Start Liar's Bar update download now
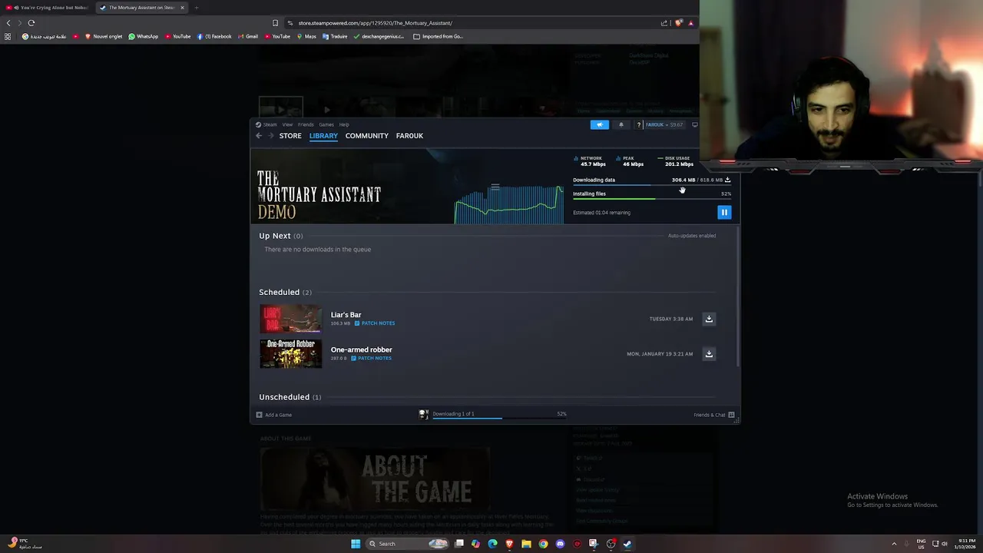Image resolution: width=983 pixels, height=553 pixels. click(x=709, y=319)
